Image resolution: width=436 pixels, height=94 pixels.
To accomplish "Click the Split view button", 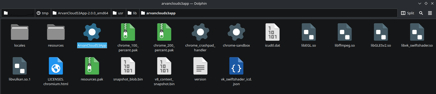I will (408, 13).
